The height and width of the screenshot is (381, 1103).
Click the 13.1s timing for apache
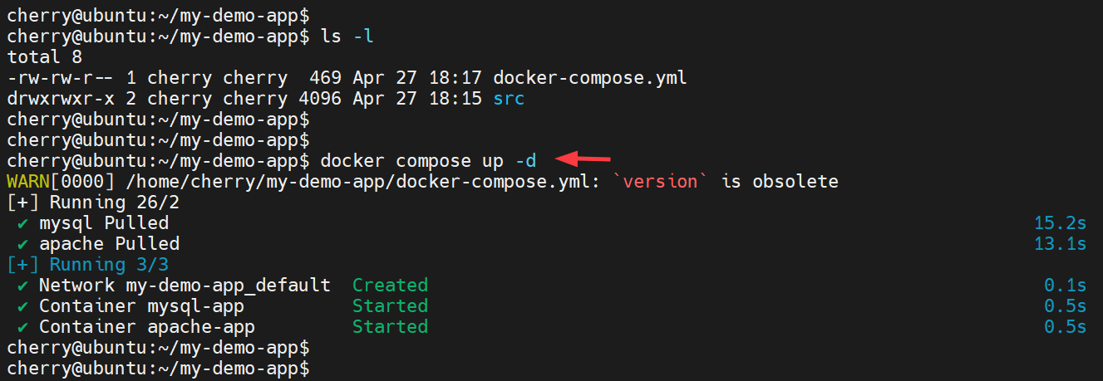coord(1060,244)
